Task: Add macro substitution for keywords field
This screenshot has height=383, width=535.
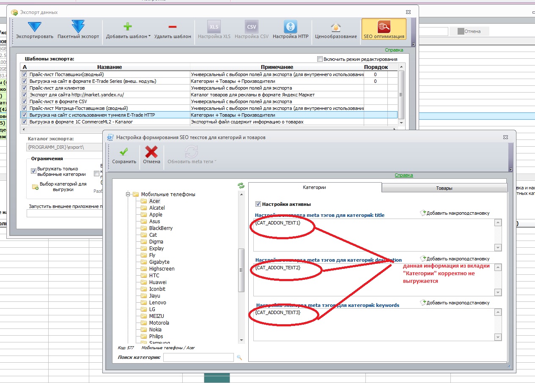Action: click(x=455, y=303)
